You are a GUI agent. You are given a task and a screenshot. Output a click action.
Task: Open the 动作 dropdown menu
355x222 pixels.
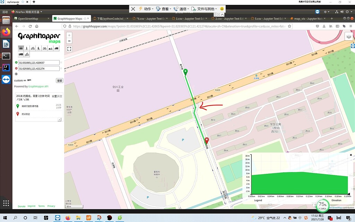tap(147, 9)
